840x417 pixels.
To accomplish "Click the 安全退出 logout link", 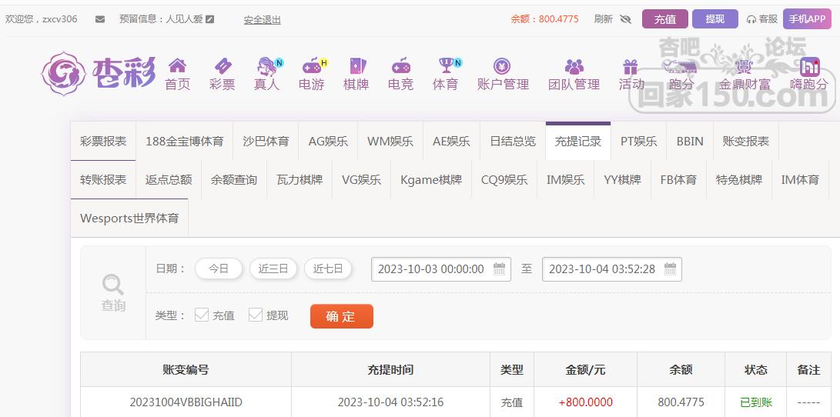I will pos(262,20).
